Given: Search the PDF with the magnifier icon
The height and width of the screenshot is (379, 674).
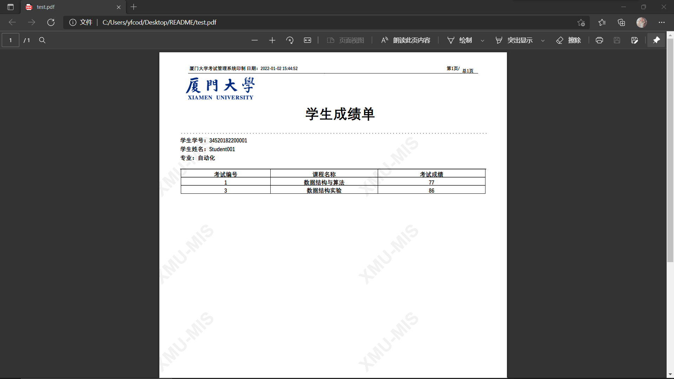Looking at the screenshot, I should (42, 40).
